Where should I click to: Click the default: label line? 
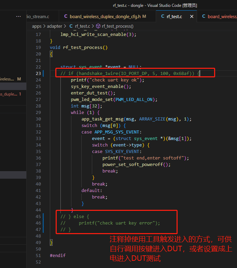click(x=92, y=190)
